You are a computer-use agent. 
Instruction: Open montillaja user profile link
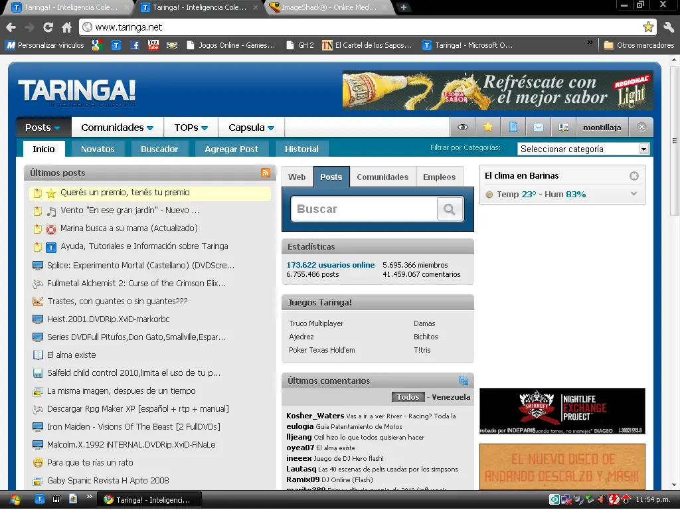tap(602, 127)
